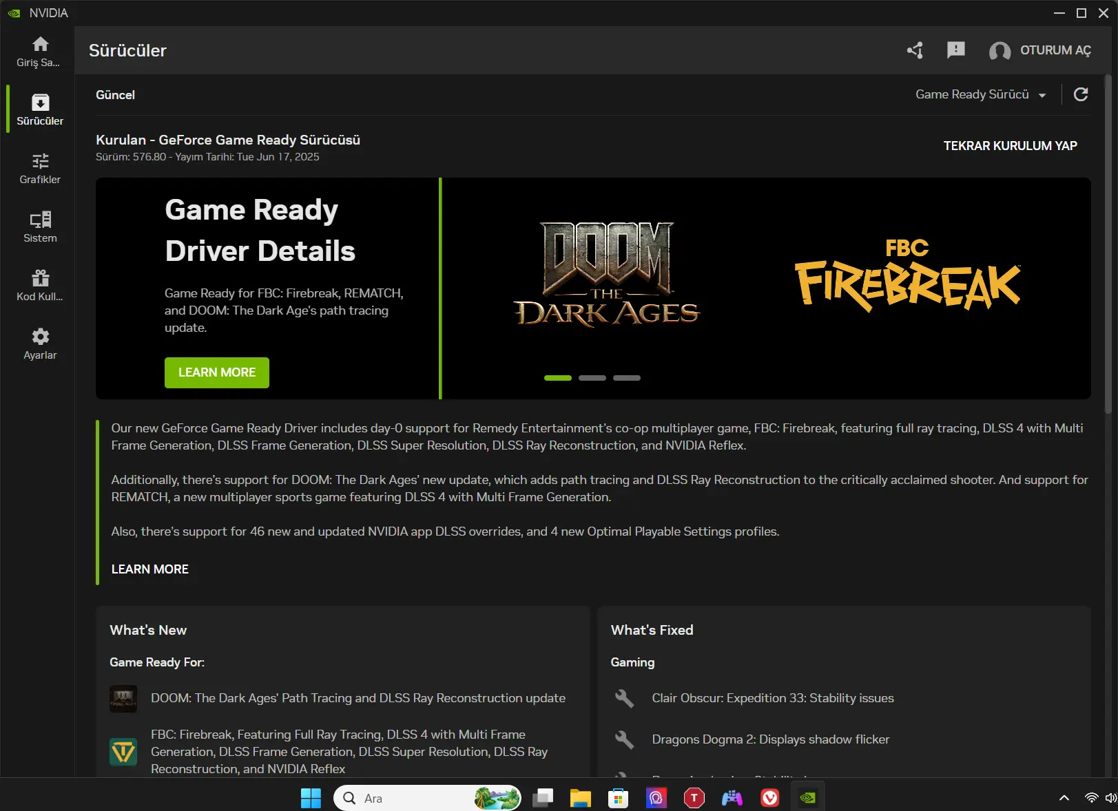This screenshot has height=811, width=1118.
Task: Click DOOM game icon in What's New
Action: coord(123,699)
